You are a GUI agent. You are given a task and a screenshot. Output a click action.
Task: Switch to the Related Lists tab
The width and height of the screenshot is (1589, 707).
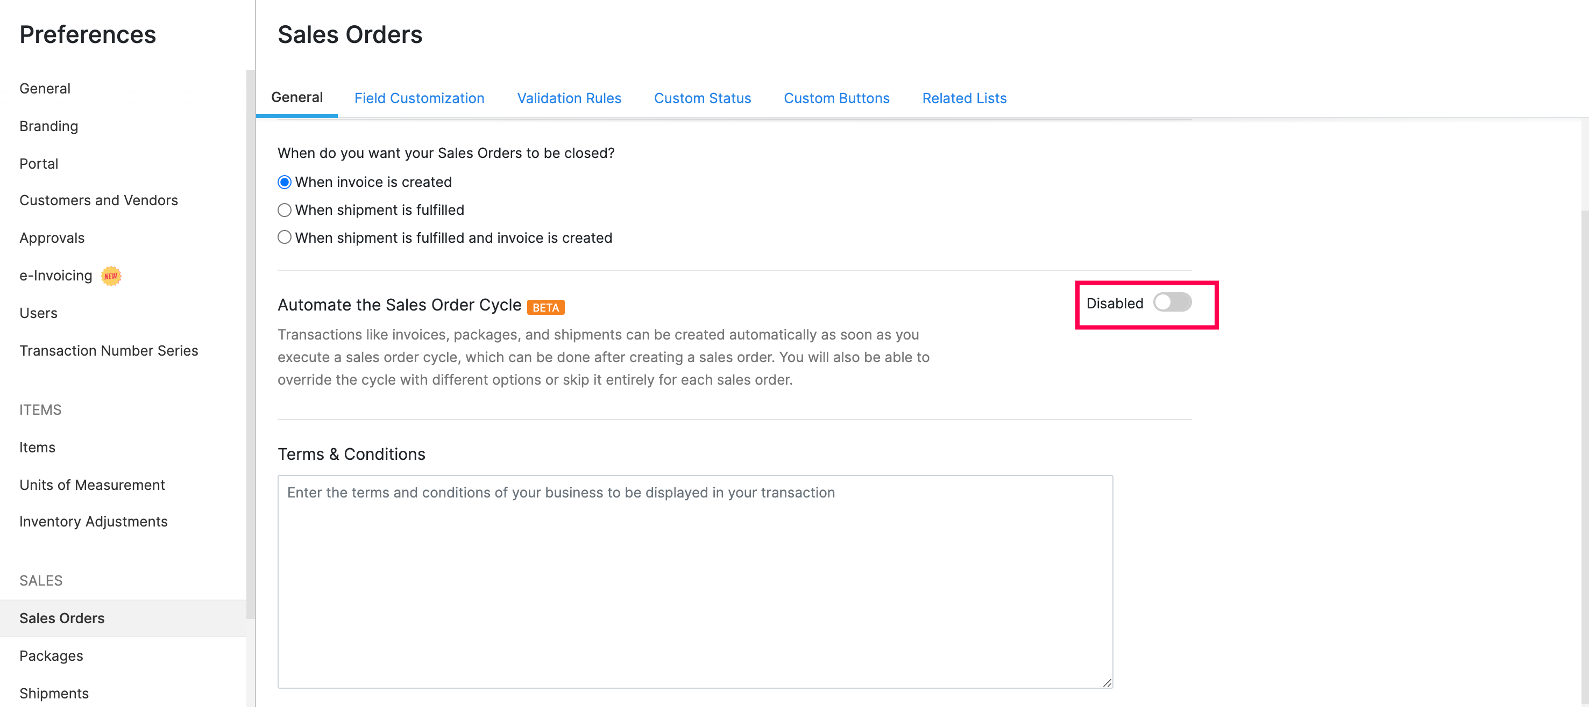click(964, 98)
